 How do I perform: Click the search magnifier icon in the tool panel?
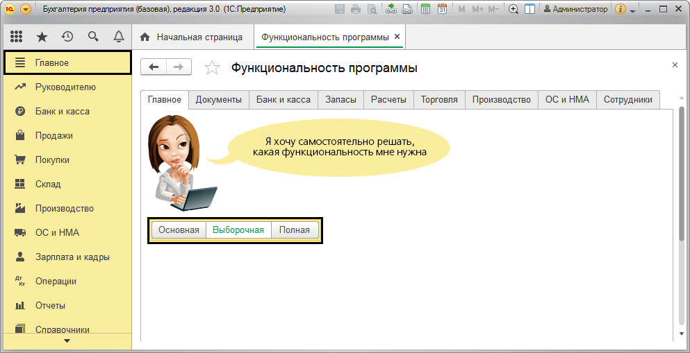pyautogui.click(x=93, y=37)
